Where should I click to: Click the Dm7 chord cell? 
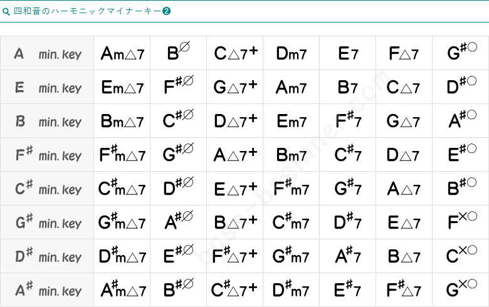(291, 54)
